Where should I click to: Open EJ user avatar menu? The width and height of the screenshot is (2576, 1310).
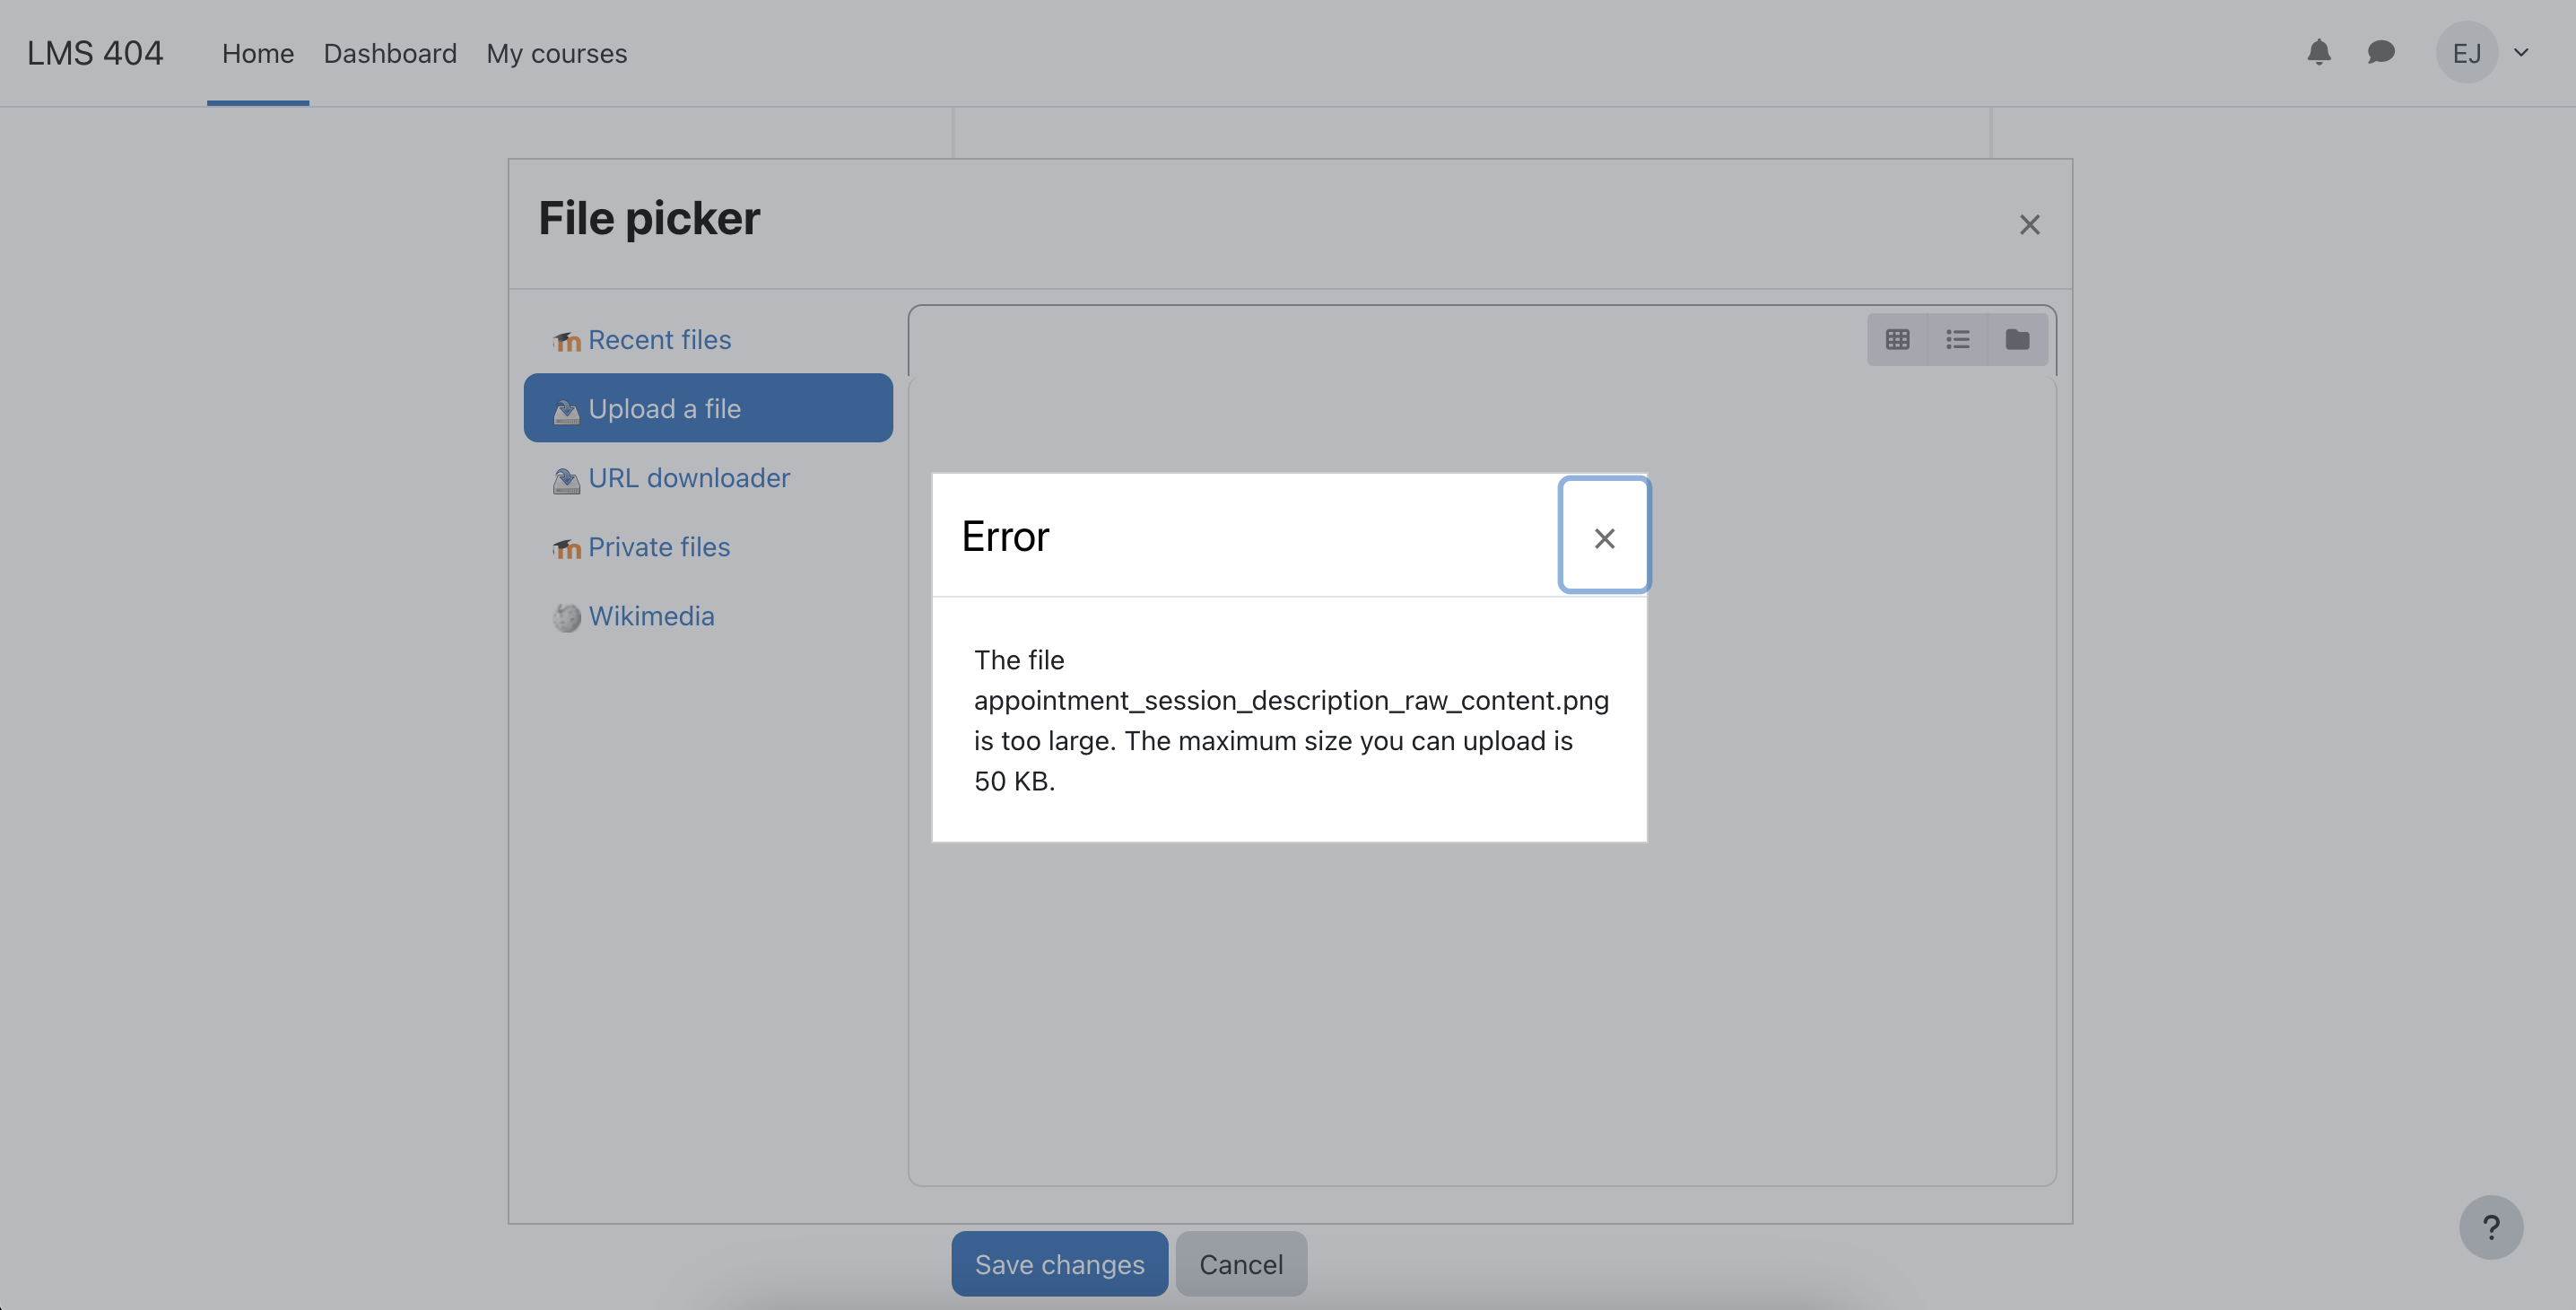click(x=2467, y=52)
